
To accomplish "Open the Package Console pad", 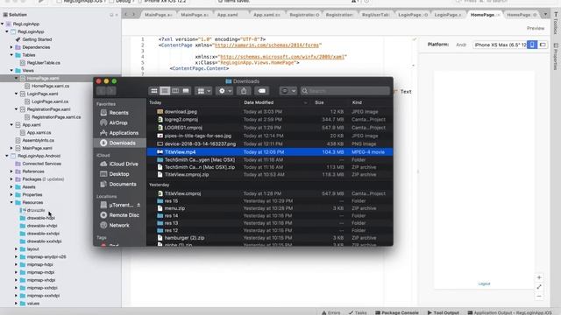I will click(x=396, y=312).
